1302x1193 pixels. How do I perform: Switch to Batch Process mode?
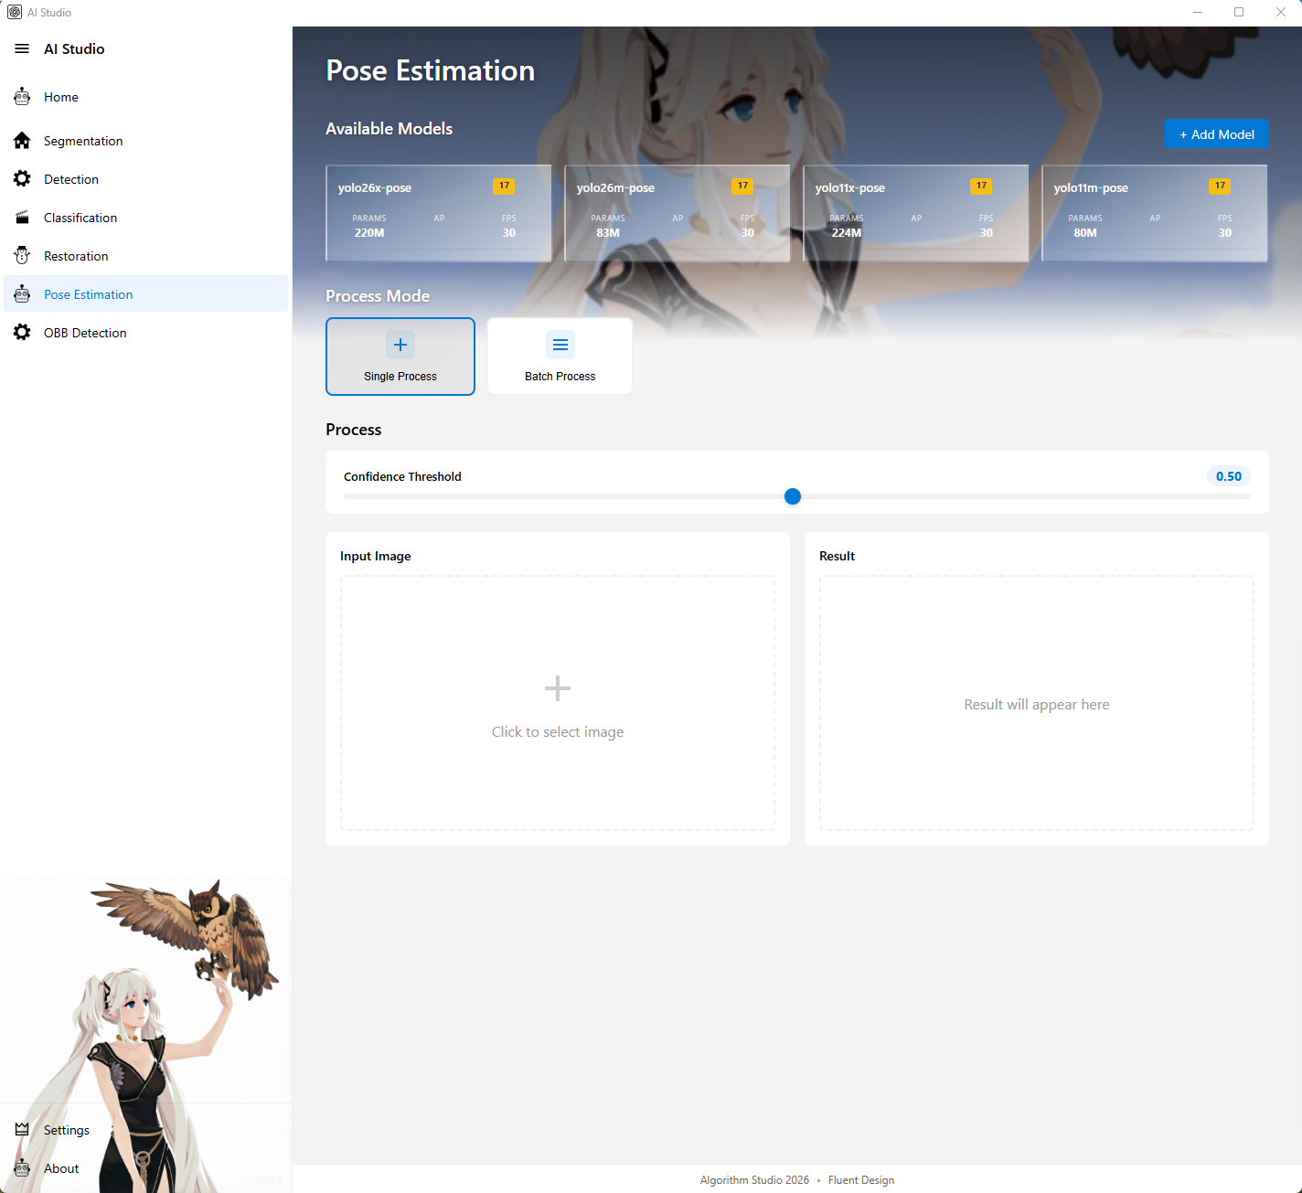coord(560,357)
